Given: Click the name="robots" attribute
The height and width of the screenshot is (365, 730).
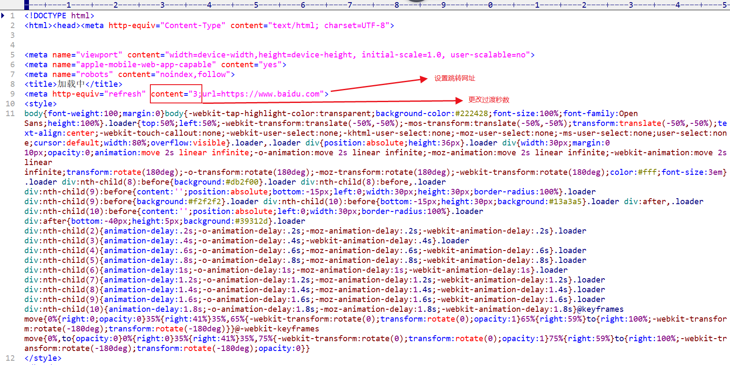Looking at the screenshot, I should (83, 74).
